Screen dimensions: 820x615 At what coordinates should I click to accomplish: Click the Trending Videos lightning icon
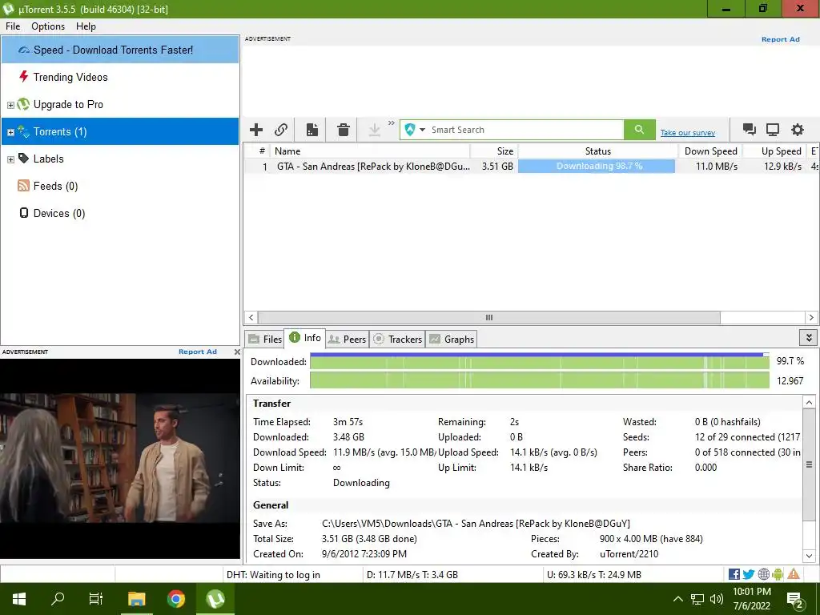[x=23, y=77]
